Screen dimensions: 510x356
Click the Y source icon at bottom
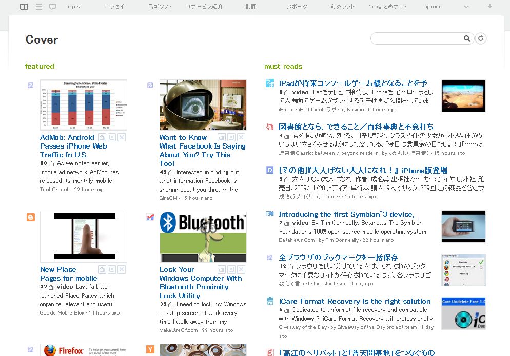[x=150, y=349]
